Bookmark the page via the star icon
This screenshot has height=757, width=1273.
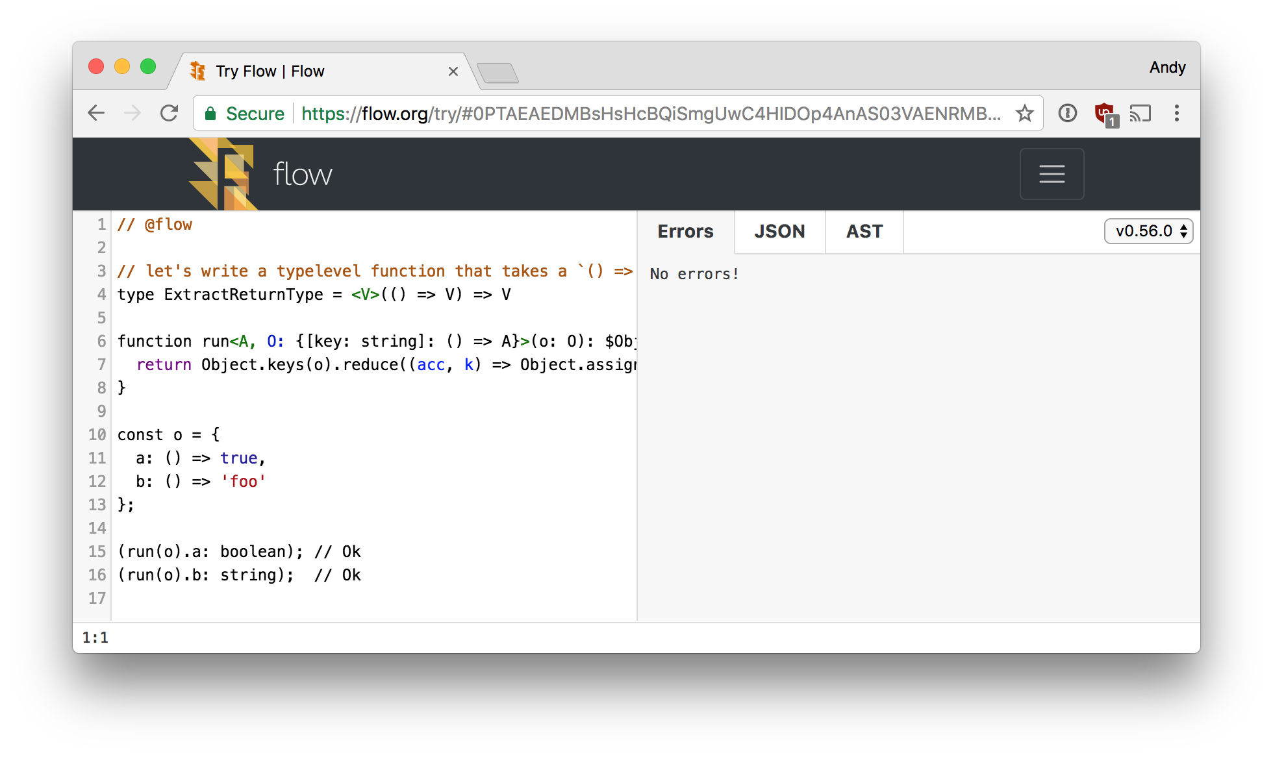point(1025,113)
